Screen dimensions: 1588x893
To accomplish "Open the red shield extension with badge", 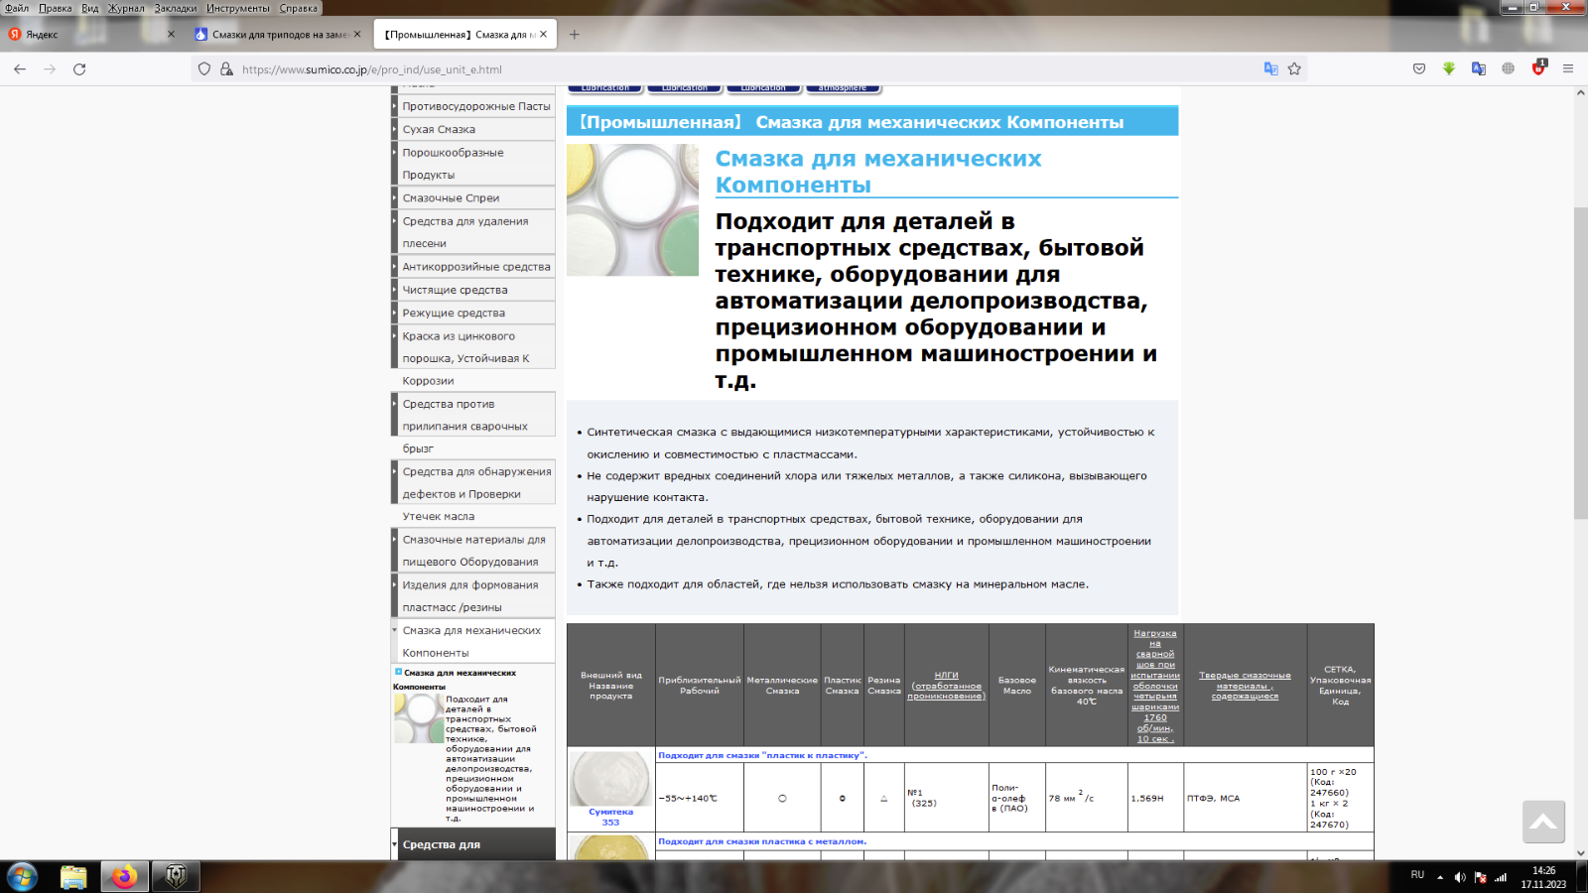I will [x=1538, y=68].
